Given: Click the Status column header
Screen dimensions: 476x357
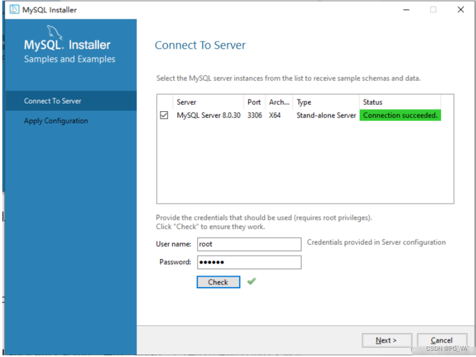Looking at the screenshot, I should pyautogui.click(x=400, y=102).
